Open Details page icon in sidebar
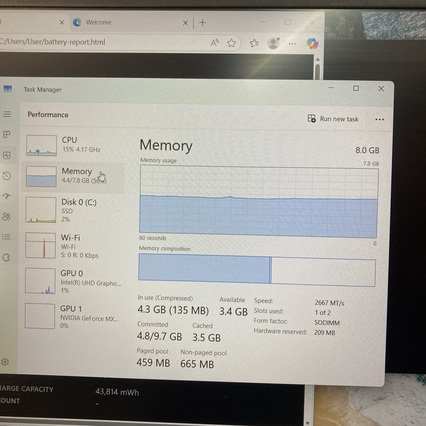The image size is (426, 426). tap(6, 237)
